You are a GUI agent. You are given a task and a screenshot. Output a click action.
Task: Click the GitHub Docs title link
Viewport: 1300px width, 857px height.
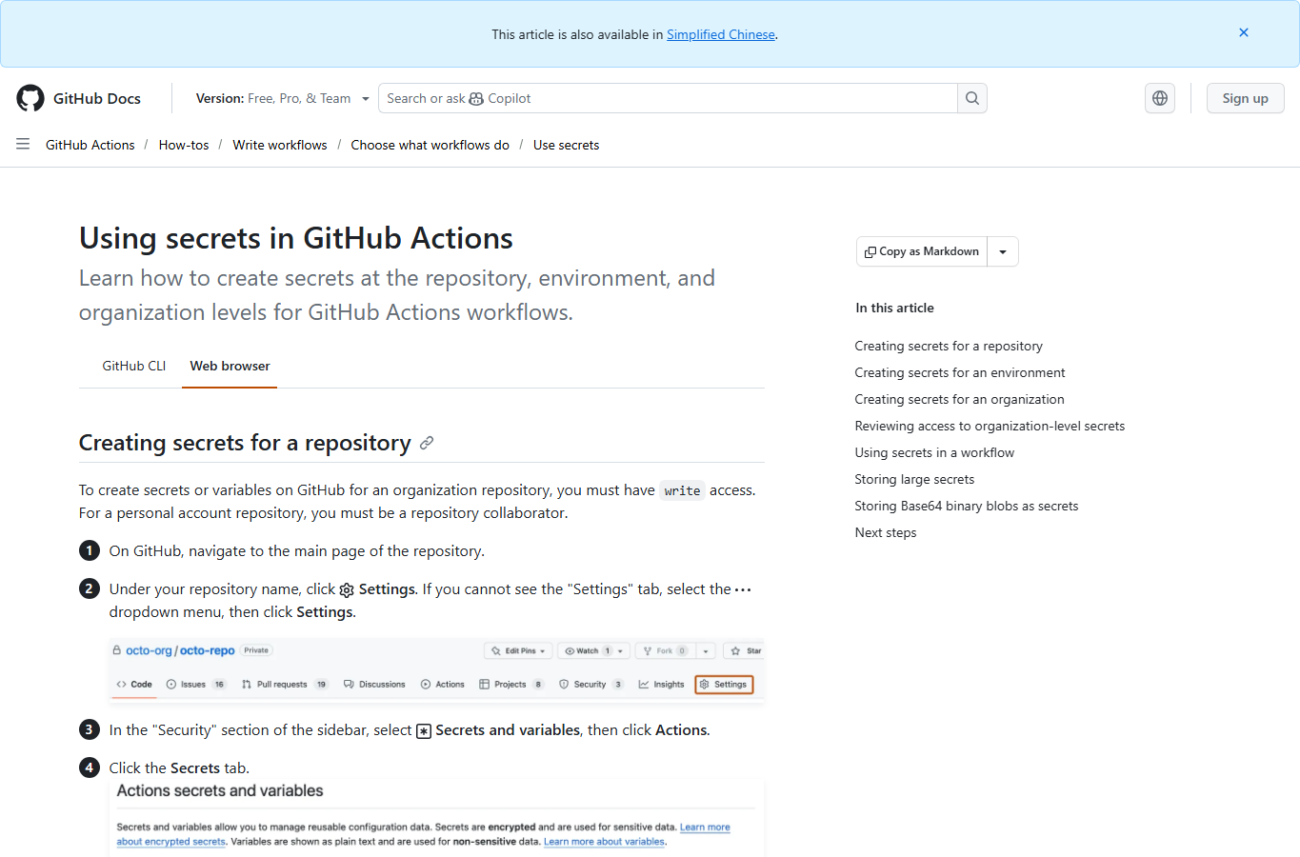[97, 98]
